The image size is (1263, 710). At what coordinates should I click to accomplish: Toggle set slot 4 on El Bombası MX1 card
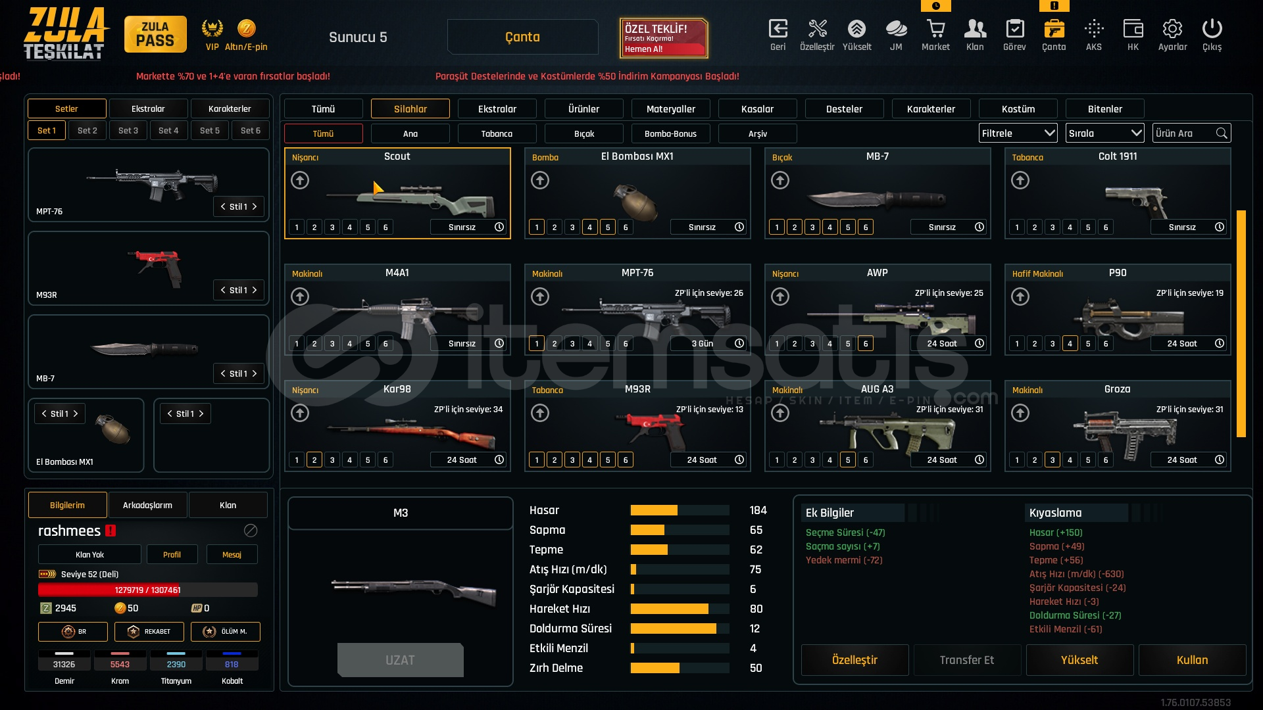pyautogui.click(x=590, y=227)
